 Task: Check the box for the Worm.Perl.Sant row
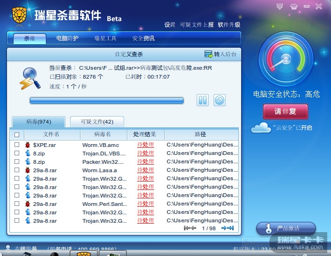(x=17, y=204)
